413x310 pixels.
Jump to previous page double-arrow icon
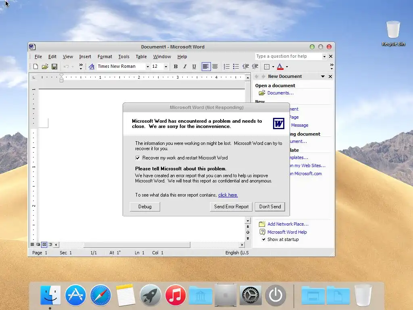click(x=248, y=226)
